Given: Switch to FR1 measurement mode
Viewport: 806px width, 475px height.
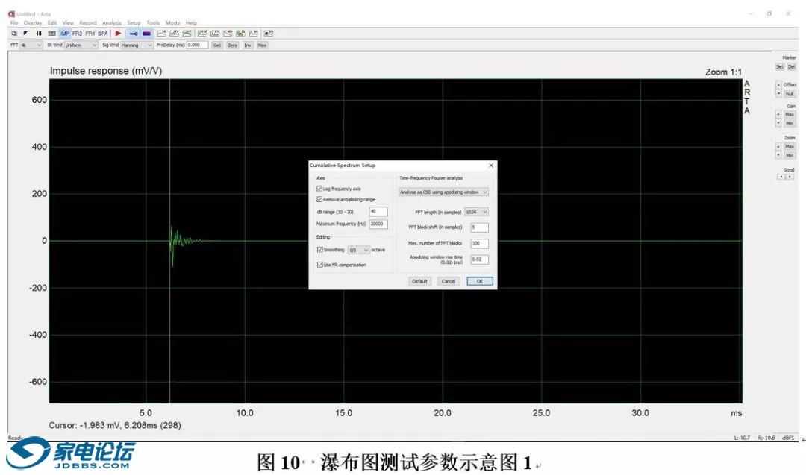Looking at the screenshot, I should coord(90,34).
